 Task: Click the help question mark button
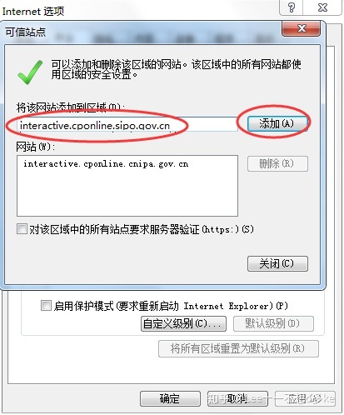point(291,7)
